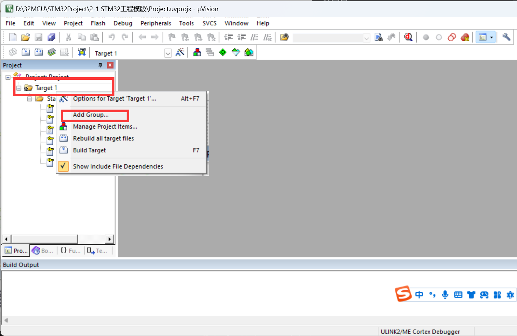The width and height of the screenshot is (517, 336).
Task: Open Configuration using the wrench icon
Action: [506, 37]
